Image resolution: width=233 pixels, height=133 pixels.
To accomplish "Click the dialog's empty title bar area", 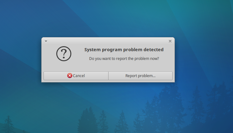I will [x=108, y=41].
